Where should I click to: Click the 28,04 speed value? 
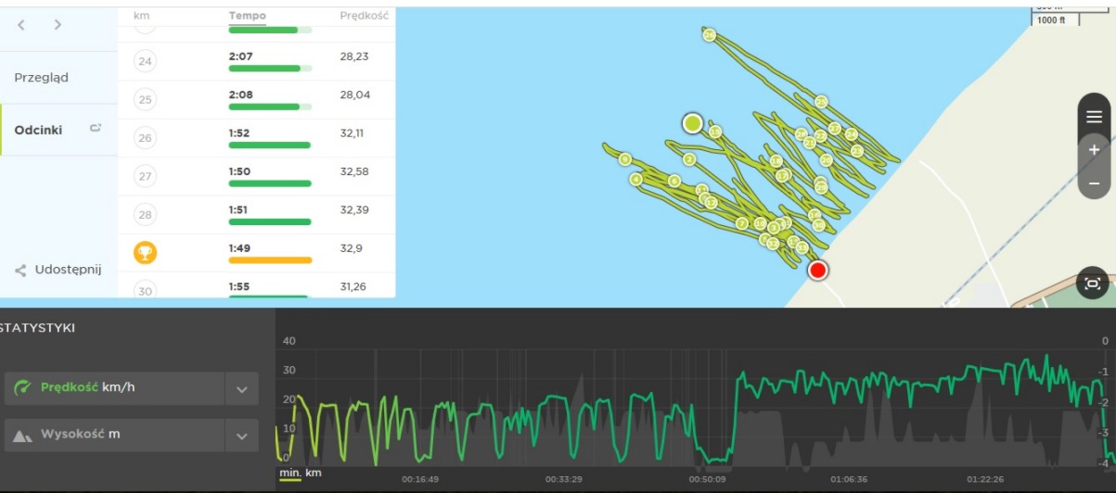tap(355, 95)
